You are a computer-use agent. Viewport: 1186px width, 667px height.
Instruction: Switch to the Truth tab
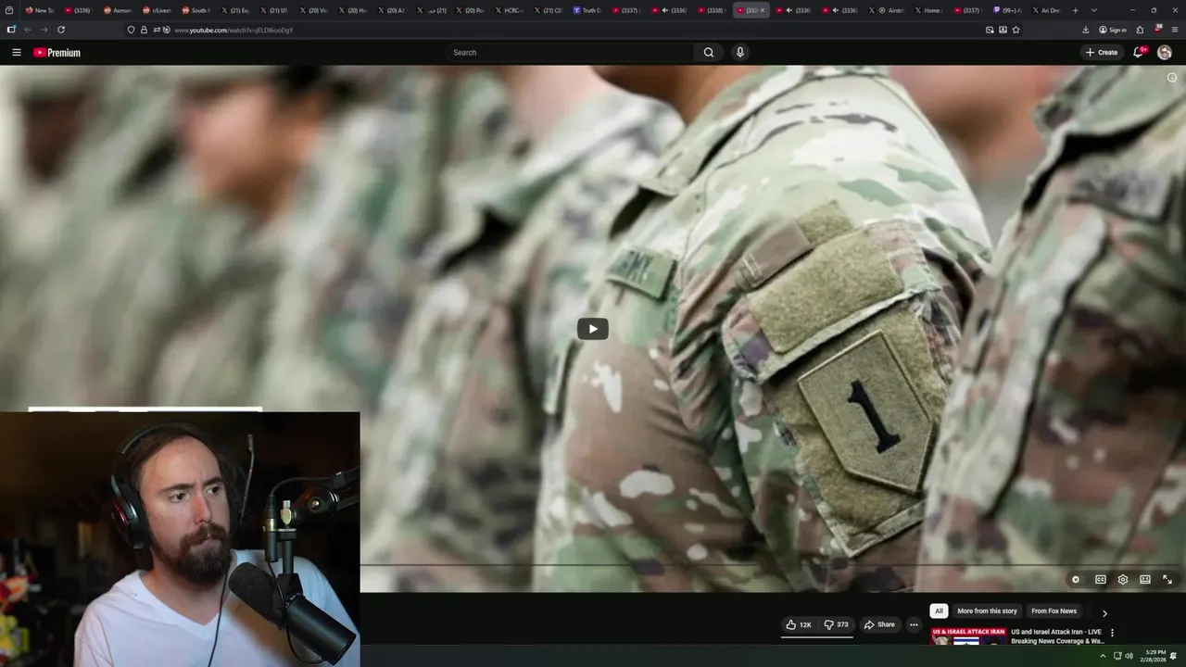click(588, 10)
